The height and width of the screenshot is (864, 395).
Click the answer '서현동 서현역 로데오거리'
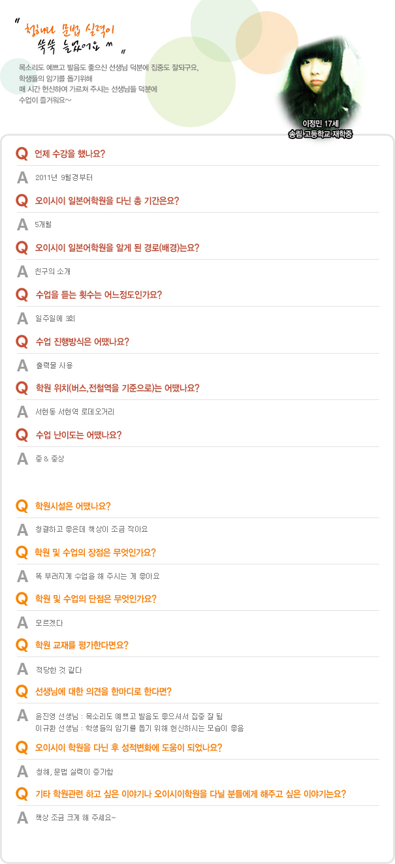tap(75, 412)
